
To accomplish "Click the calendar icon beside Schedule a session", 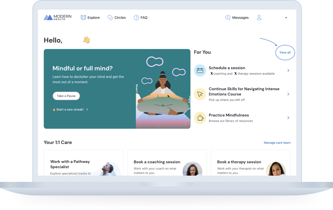I will click(x=200, y=70).
